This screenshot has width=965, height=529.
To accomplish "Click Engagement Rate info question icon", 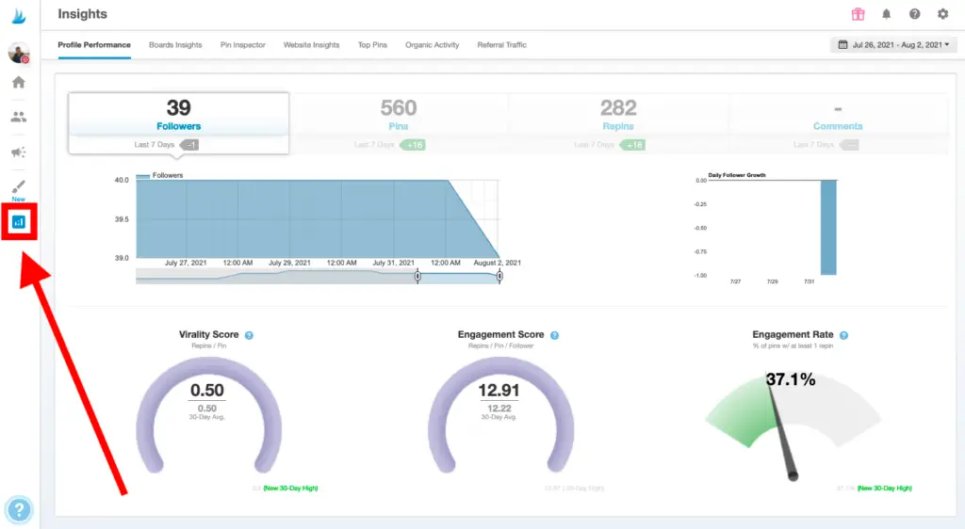I will pos(843,335).
